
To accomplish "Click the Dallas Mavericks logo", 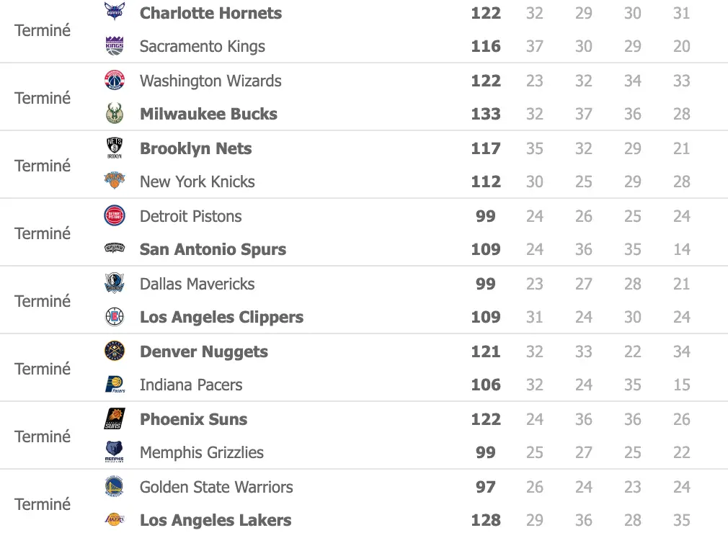I will pos(115,284).
